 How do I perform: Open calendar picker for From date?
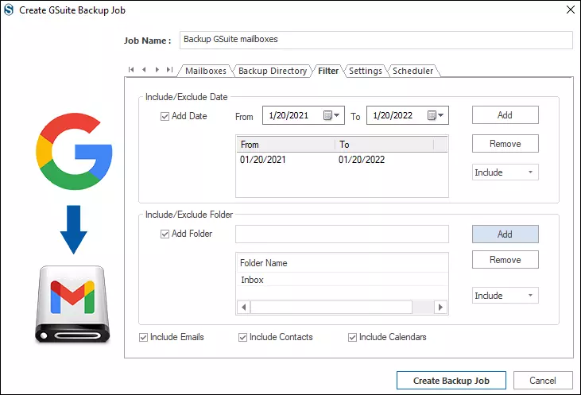pos(331,115)
